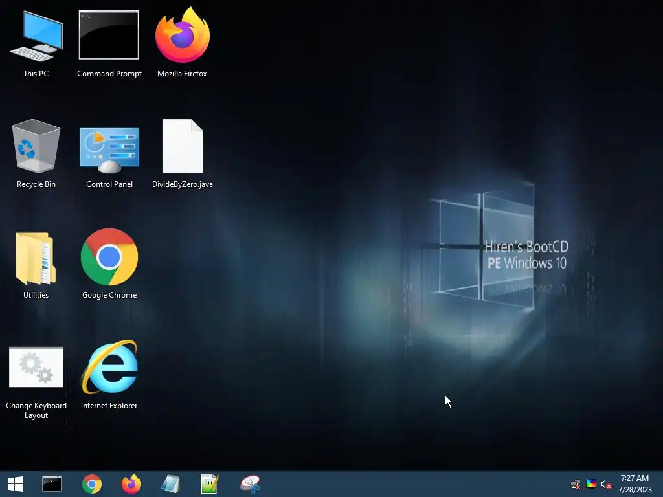This screenshot has height=497, width=663.
Task: Select Internet Explorer desktop shortcut
Action: click(109, 375)
